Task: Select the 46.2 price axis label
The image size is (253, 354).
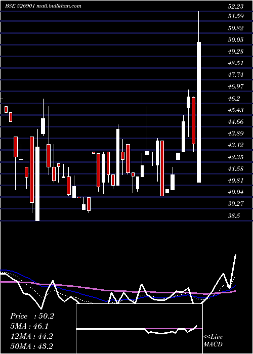Action: [x=234, y=99]
